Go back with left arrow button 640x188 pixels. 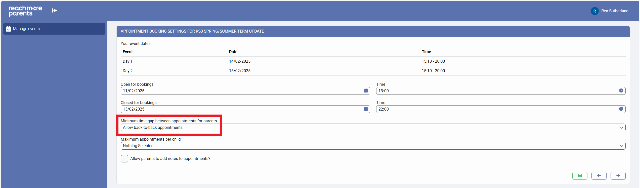tap(599, 176)
